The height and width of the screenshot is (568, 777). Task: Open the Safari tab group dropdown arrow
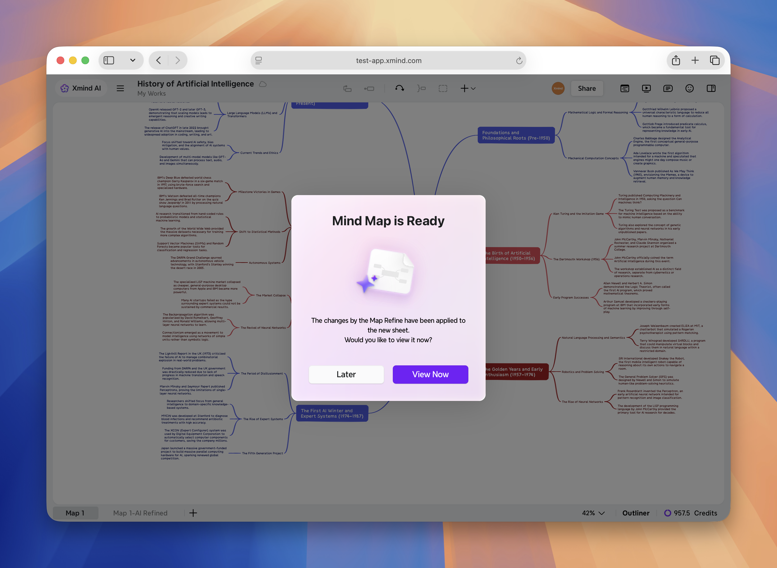click(132, 61)
